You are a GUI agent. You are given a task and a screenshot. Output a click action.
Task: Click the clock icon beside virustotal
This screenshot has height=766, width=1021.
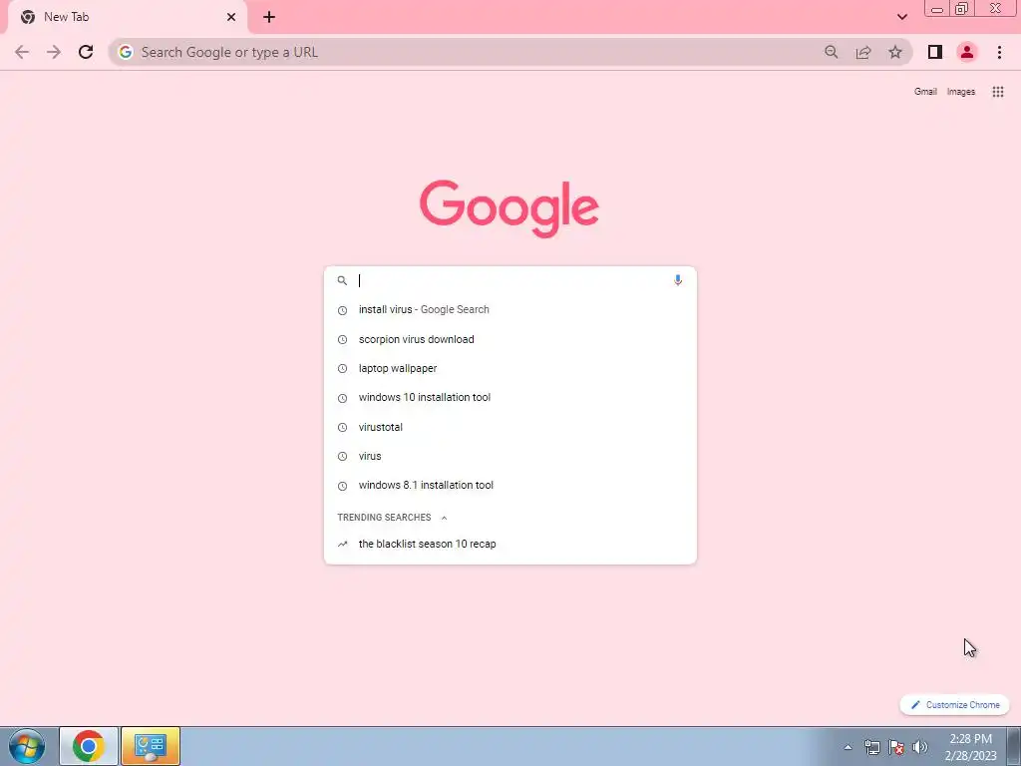coord(343,427)
